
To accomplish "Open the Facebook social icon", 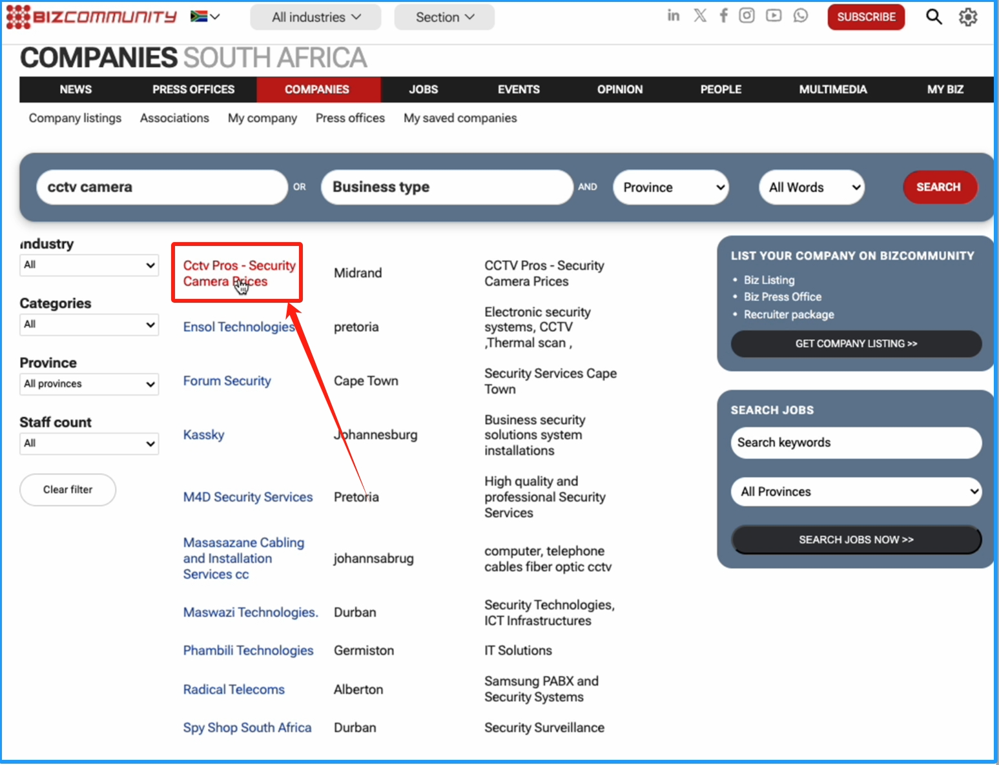I will point(724,15).
